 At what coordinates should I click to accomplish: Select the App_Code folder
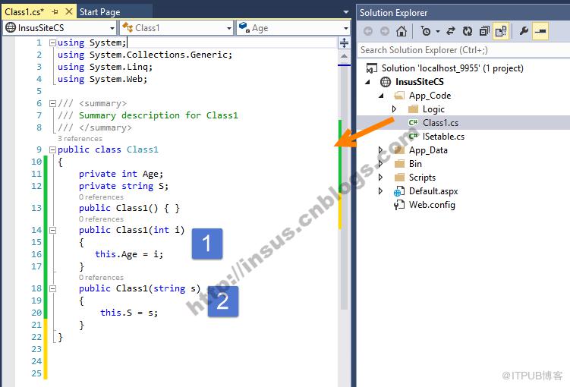coord(430,96)
